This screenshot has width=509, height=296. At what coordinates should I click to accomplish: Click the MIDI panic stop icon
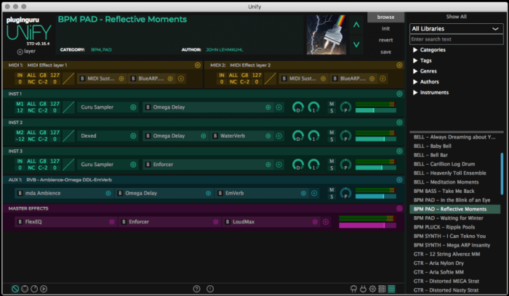click(x=15, y=289)
